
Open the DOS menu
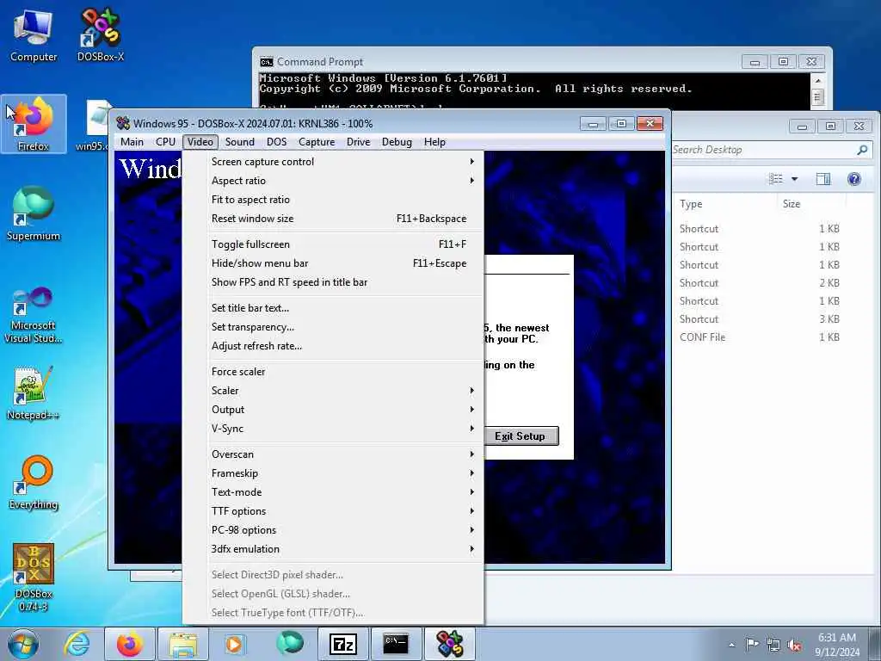[x=276, y=142]
